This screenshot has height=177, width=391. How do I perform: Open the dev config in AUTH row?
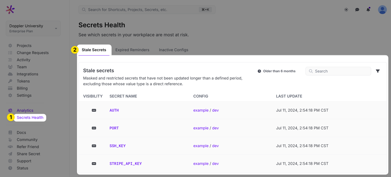216,110
